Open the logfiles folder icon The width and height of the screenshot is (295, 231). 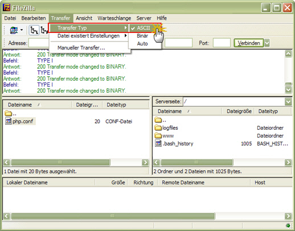pyautogui.click(x=158, y=127)
